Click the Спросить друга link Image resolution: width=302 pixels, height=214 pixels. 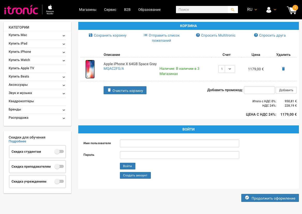click(270, 35)
